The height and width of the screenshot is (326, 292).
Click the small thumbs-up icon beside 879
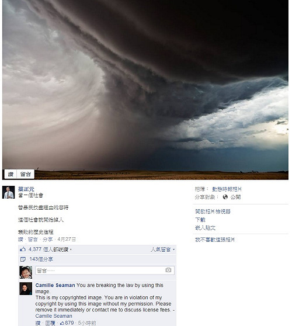[x=62, y=323]
